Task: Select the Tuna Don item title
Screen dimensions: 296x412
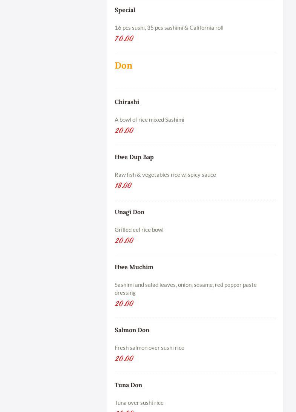Action: coord(128,385)
